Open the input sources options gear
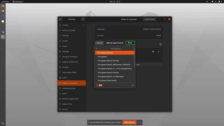Screen dimensions: 224x126 pyautogui.click(x=160, y=44)
